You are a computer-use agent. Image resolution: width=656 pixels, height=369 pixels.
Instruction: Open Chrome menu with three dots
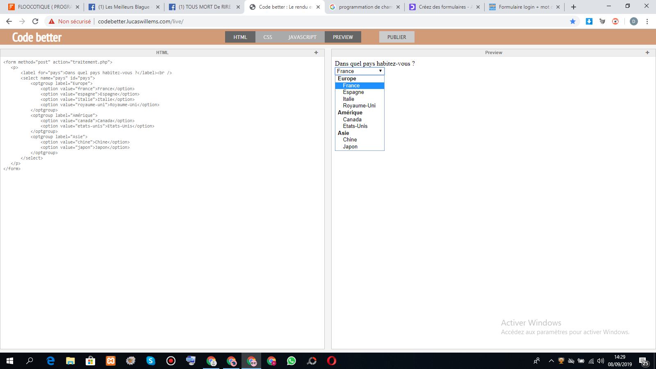[x=647, y=21]
